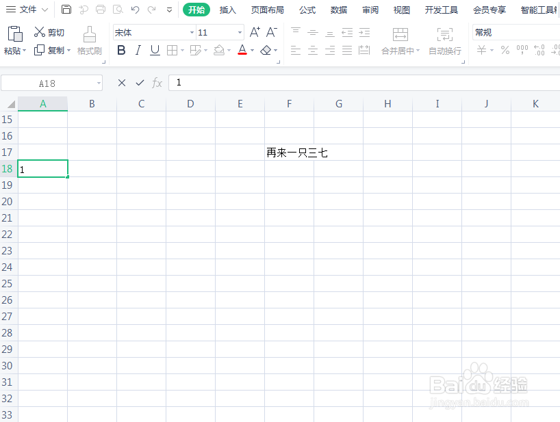Screen dimensions: 560x422
Task: Click cell containing 再来一只三七
Action: tap(290, 153)
